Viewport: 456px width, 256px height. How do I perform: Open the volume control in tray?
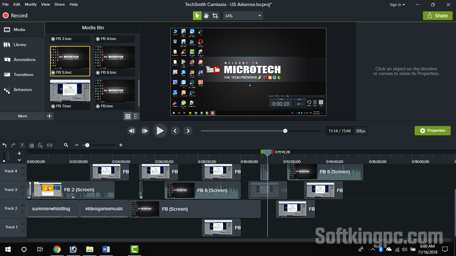pos(405,249)
